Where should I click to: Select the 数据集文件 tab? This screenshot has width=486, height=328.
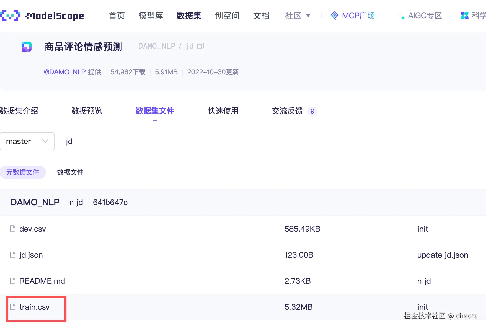point(155,111)
